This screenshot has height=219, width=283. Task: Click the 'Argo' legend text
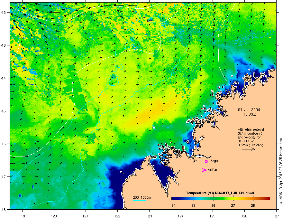point(214,161)
